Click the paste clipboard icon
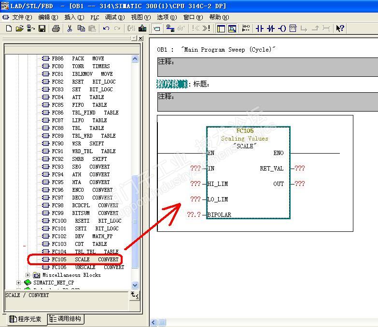Screen dimensions: 378x327 (92, 28)
